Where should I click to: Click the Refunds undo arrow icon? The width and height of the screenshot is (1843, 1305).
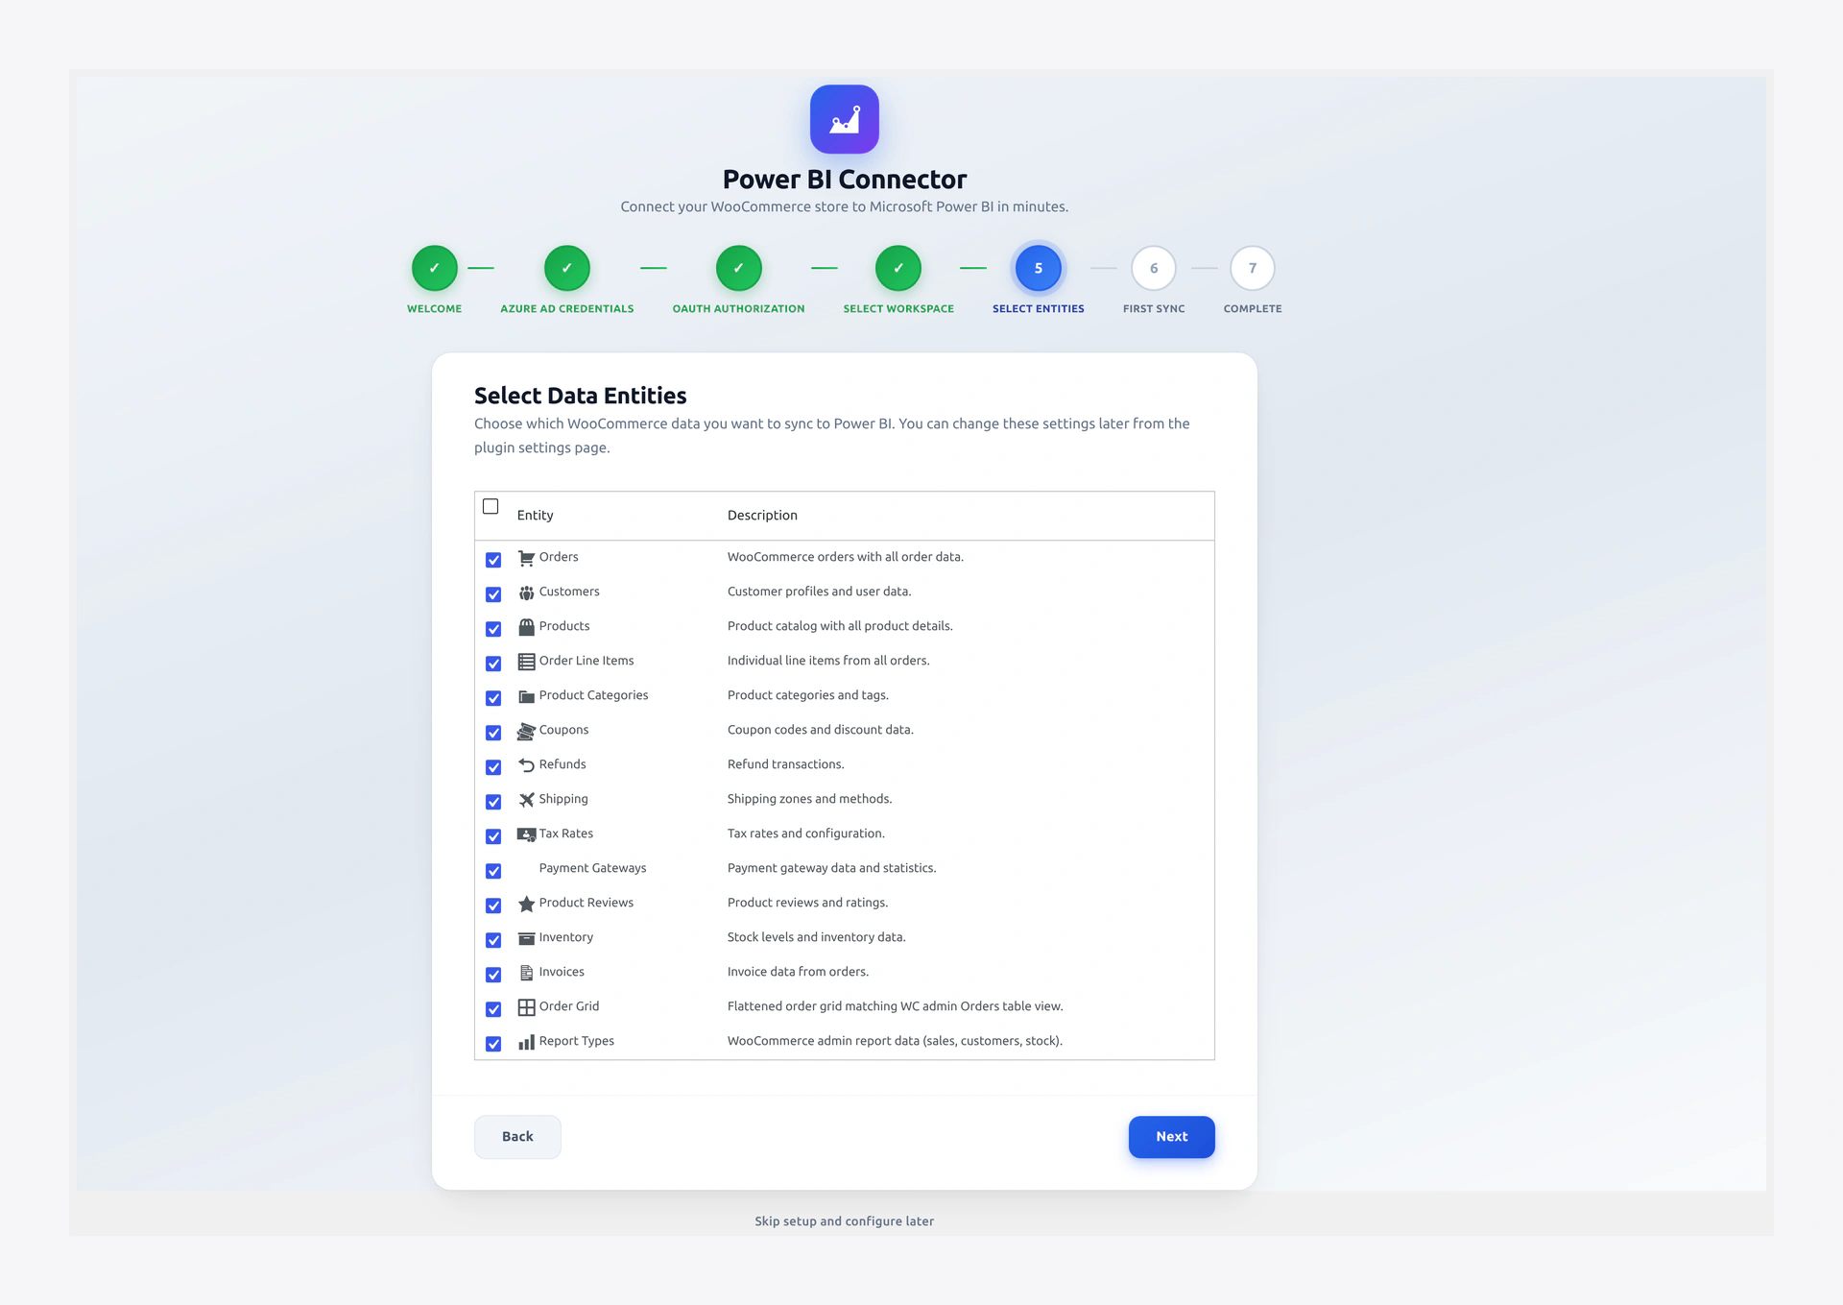[526, 765]
